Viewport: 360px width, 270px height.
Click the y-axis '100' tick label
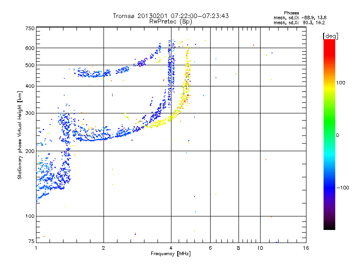(30, 216)
